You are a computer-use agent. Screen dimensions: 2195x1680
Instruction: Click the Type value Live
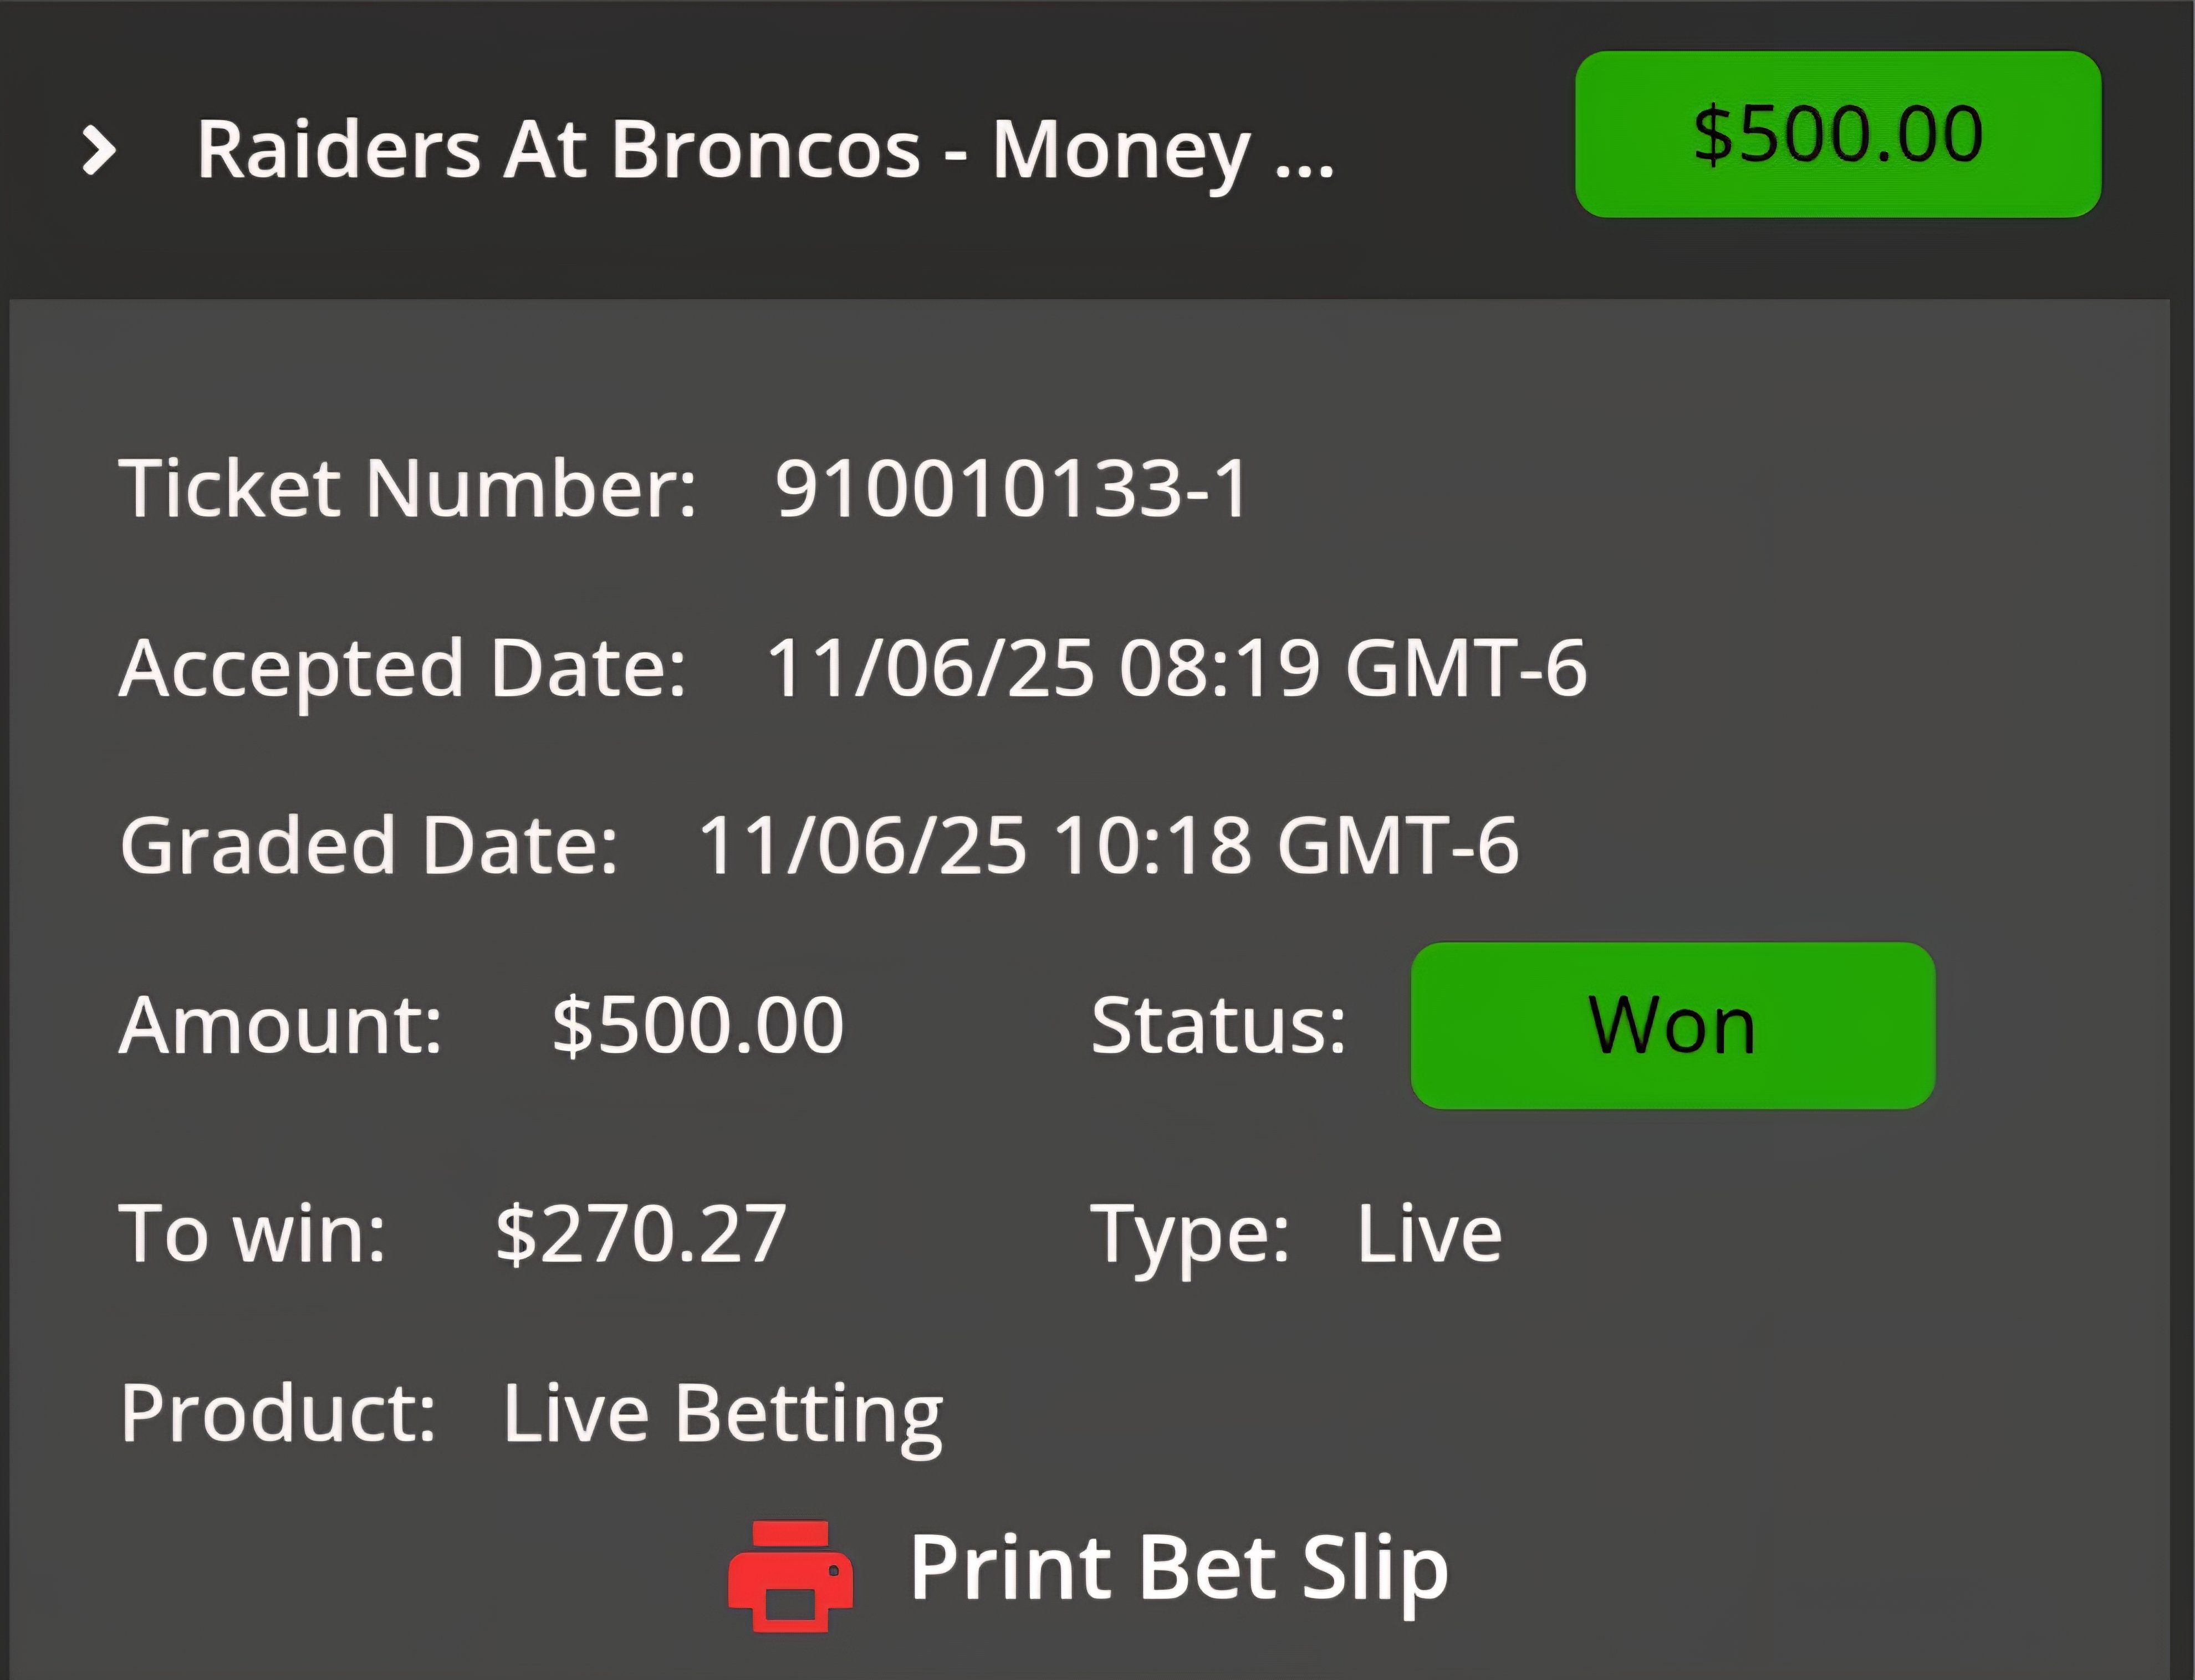pyautogui.click(x=1428, y=1234)
